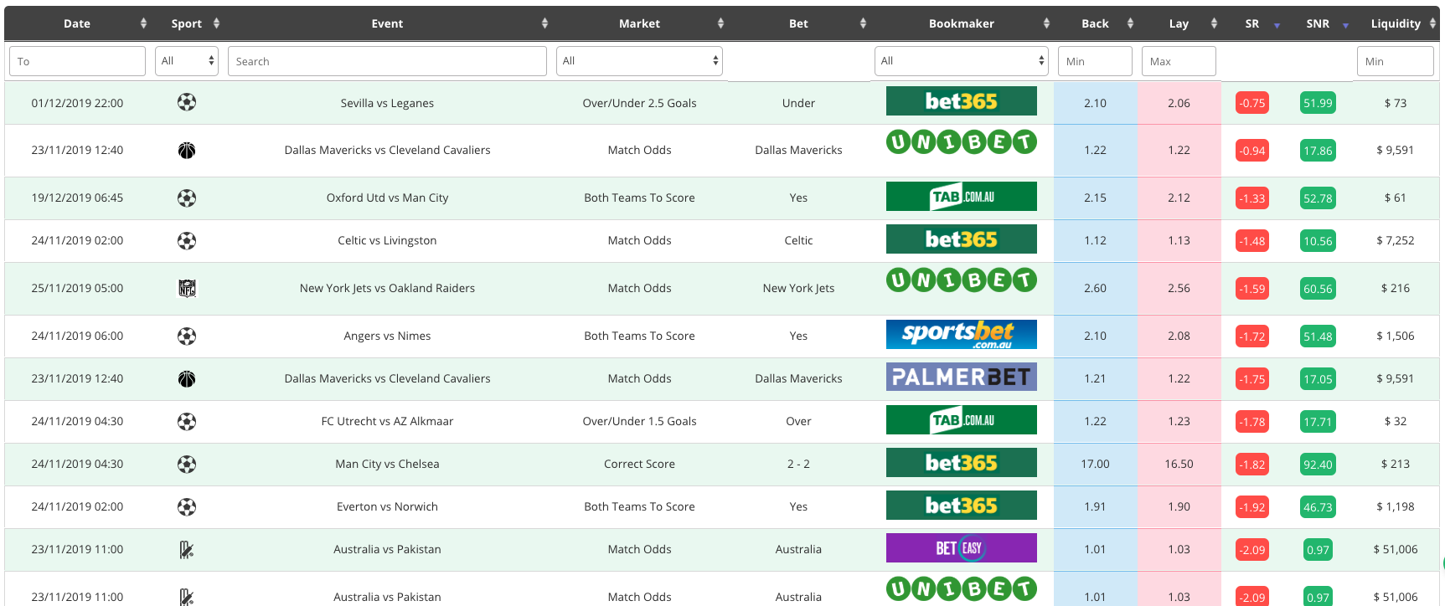The height and width of the screenshot is (606, 1445).
Task: Sort by the Liquidity column header
Action: pyautogui.click(x=1396, y=23)
